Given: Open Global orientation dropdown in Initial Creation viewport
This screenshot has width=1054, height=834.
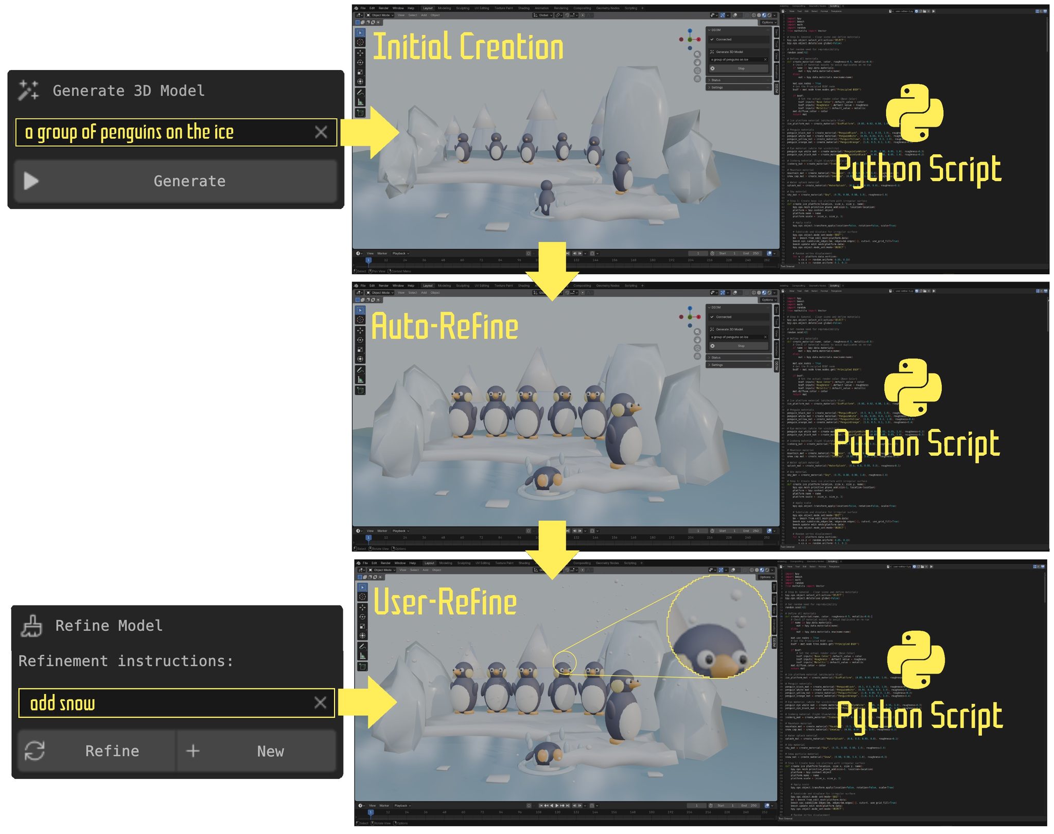Looking at the screenshot, I should pos(543,15).
